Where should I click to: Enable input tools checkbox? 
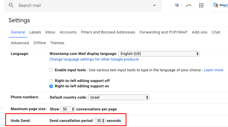pyautogui.click(x=51, y=70)
